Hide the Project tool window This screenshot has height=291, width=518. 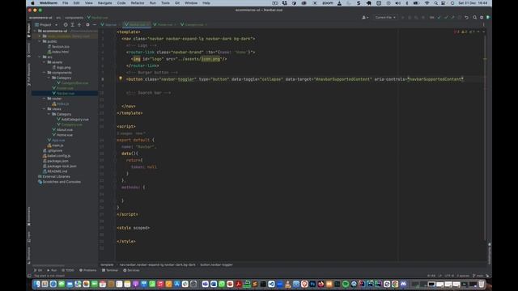(x=95, y=25)
